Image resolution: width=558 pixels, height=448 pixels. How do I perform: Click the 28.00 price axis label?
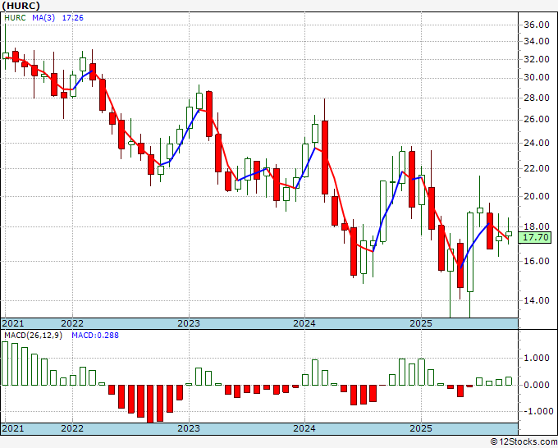pyautogui.click(x=537, y=98)
